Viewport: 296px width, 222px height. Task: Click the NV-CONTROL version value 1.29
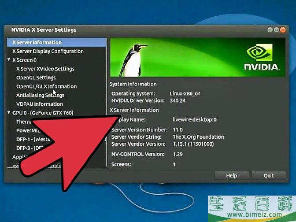pyautogui.click(x=178, y=154)
